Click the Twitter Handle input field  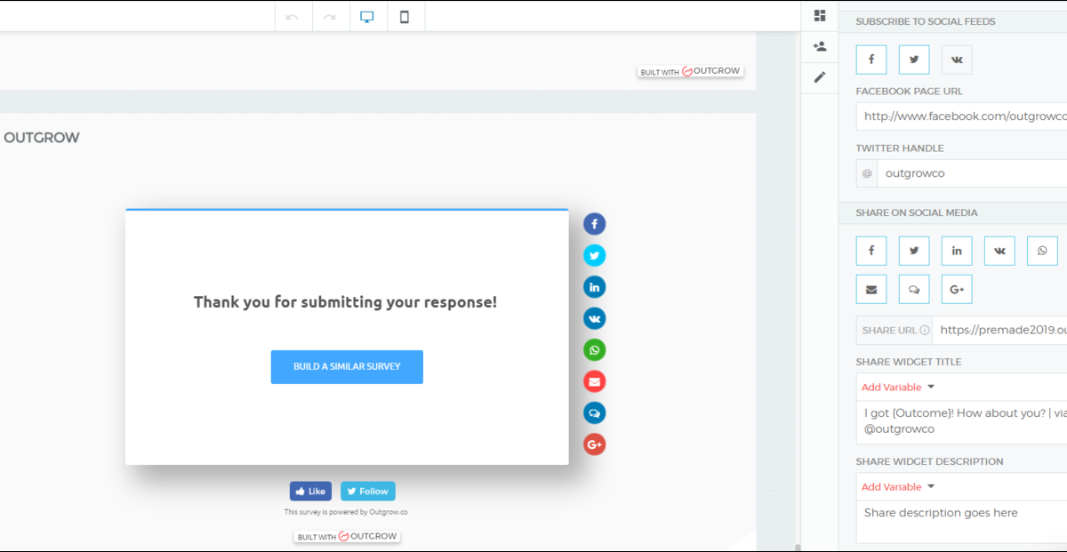(x=969, y=173)
